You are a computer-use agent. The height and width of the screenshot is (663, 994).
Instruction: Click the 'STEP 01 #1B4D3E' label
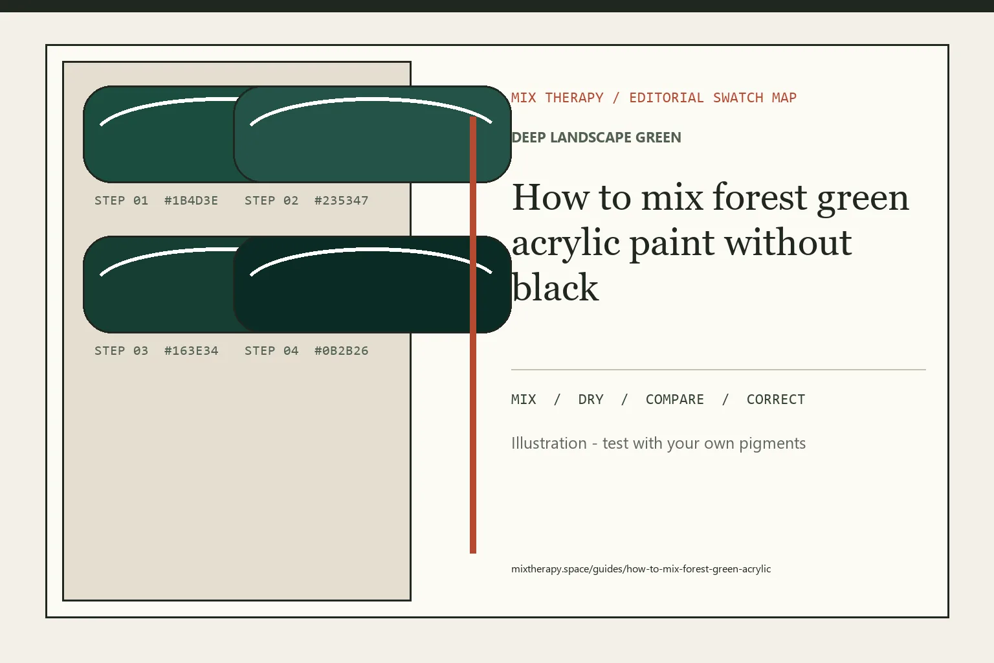click(156, 201)
